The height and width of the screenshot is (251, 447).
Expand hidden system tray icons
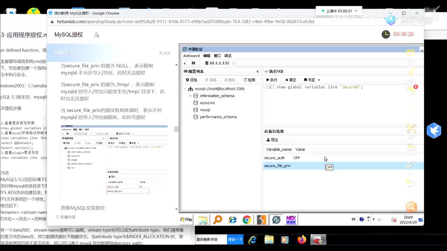point(374,220)
